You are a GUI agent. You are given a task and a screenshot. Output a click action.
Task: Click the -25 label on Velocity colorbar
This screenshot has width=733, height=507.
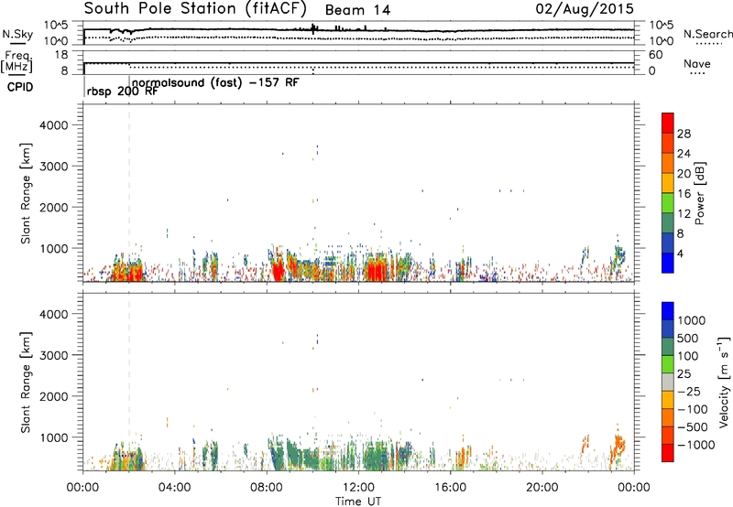tap(689, 392)
